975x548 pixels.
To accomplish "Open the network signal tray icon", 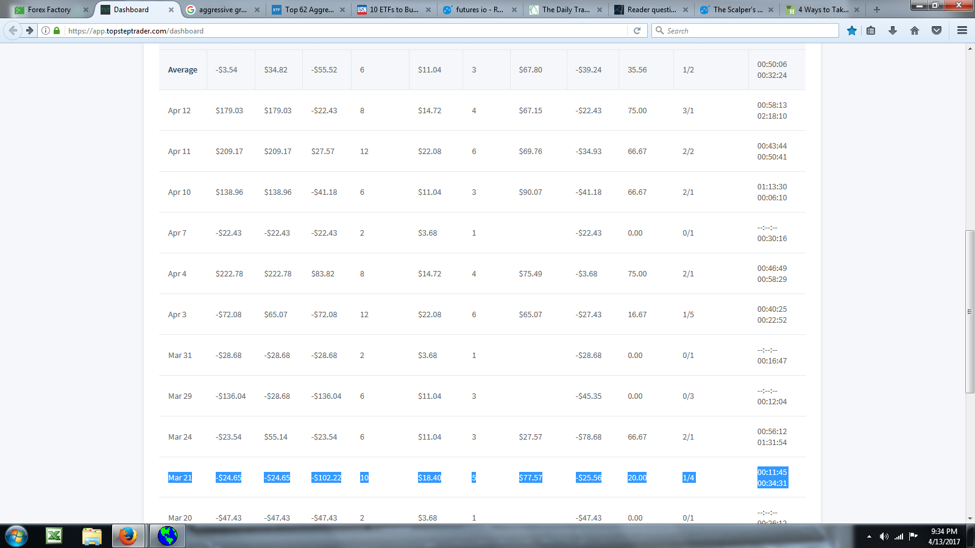I will [899, 536].
